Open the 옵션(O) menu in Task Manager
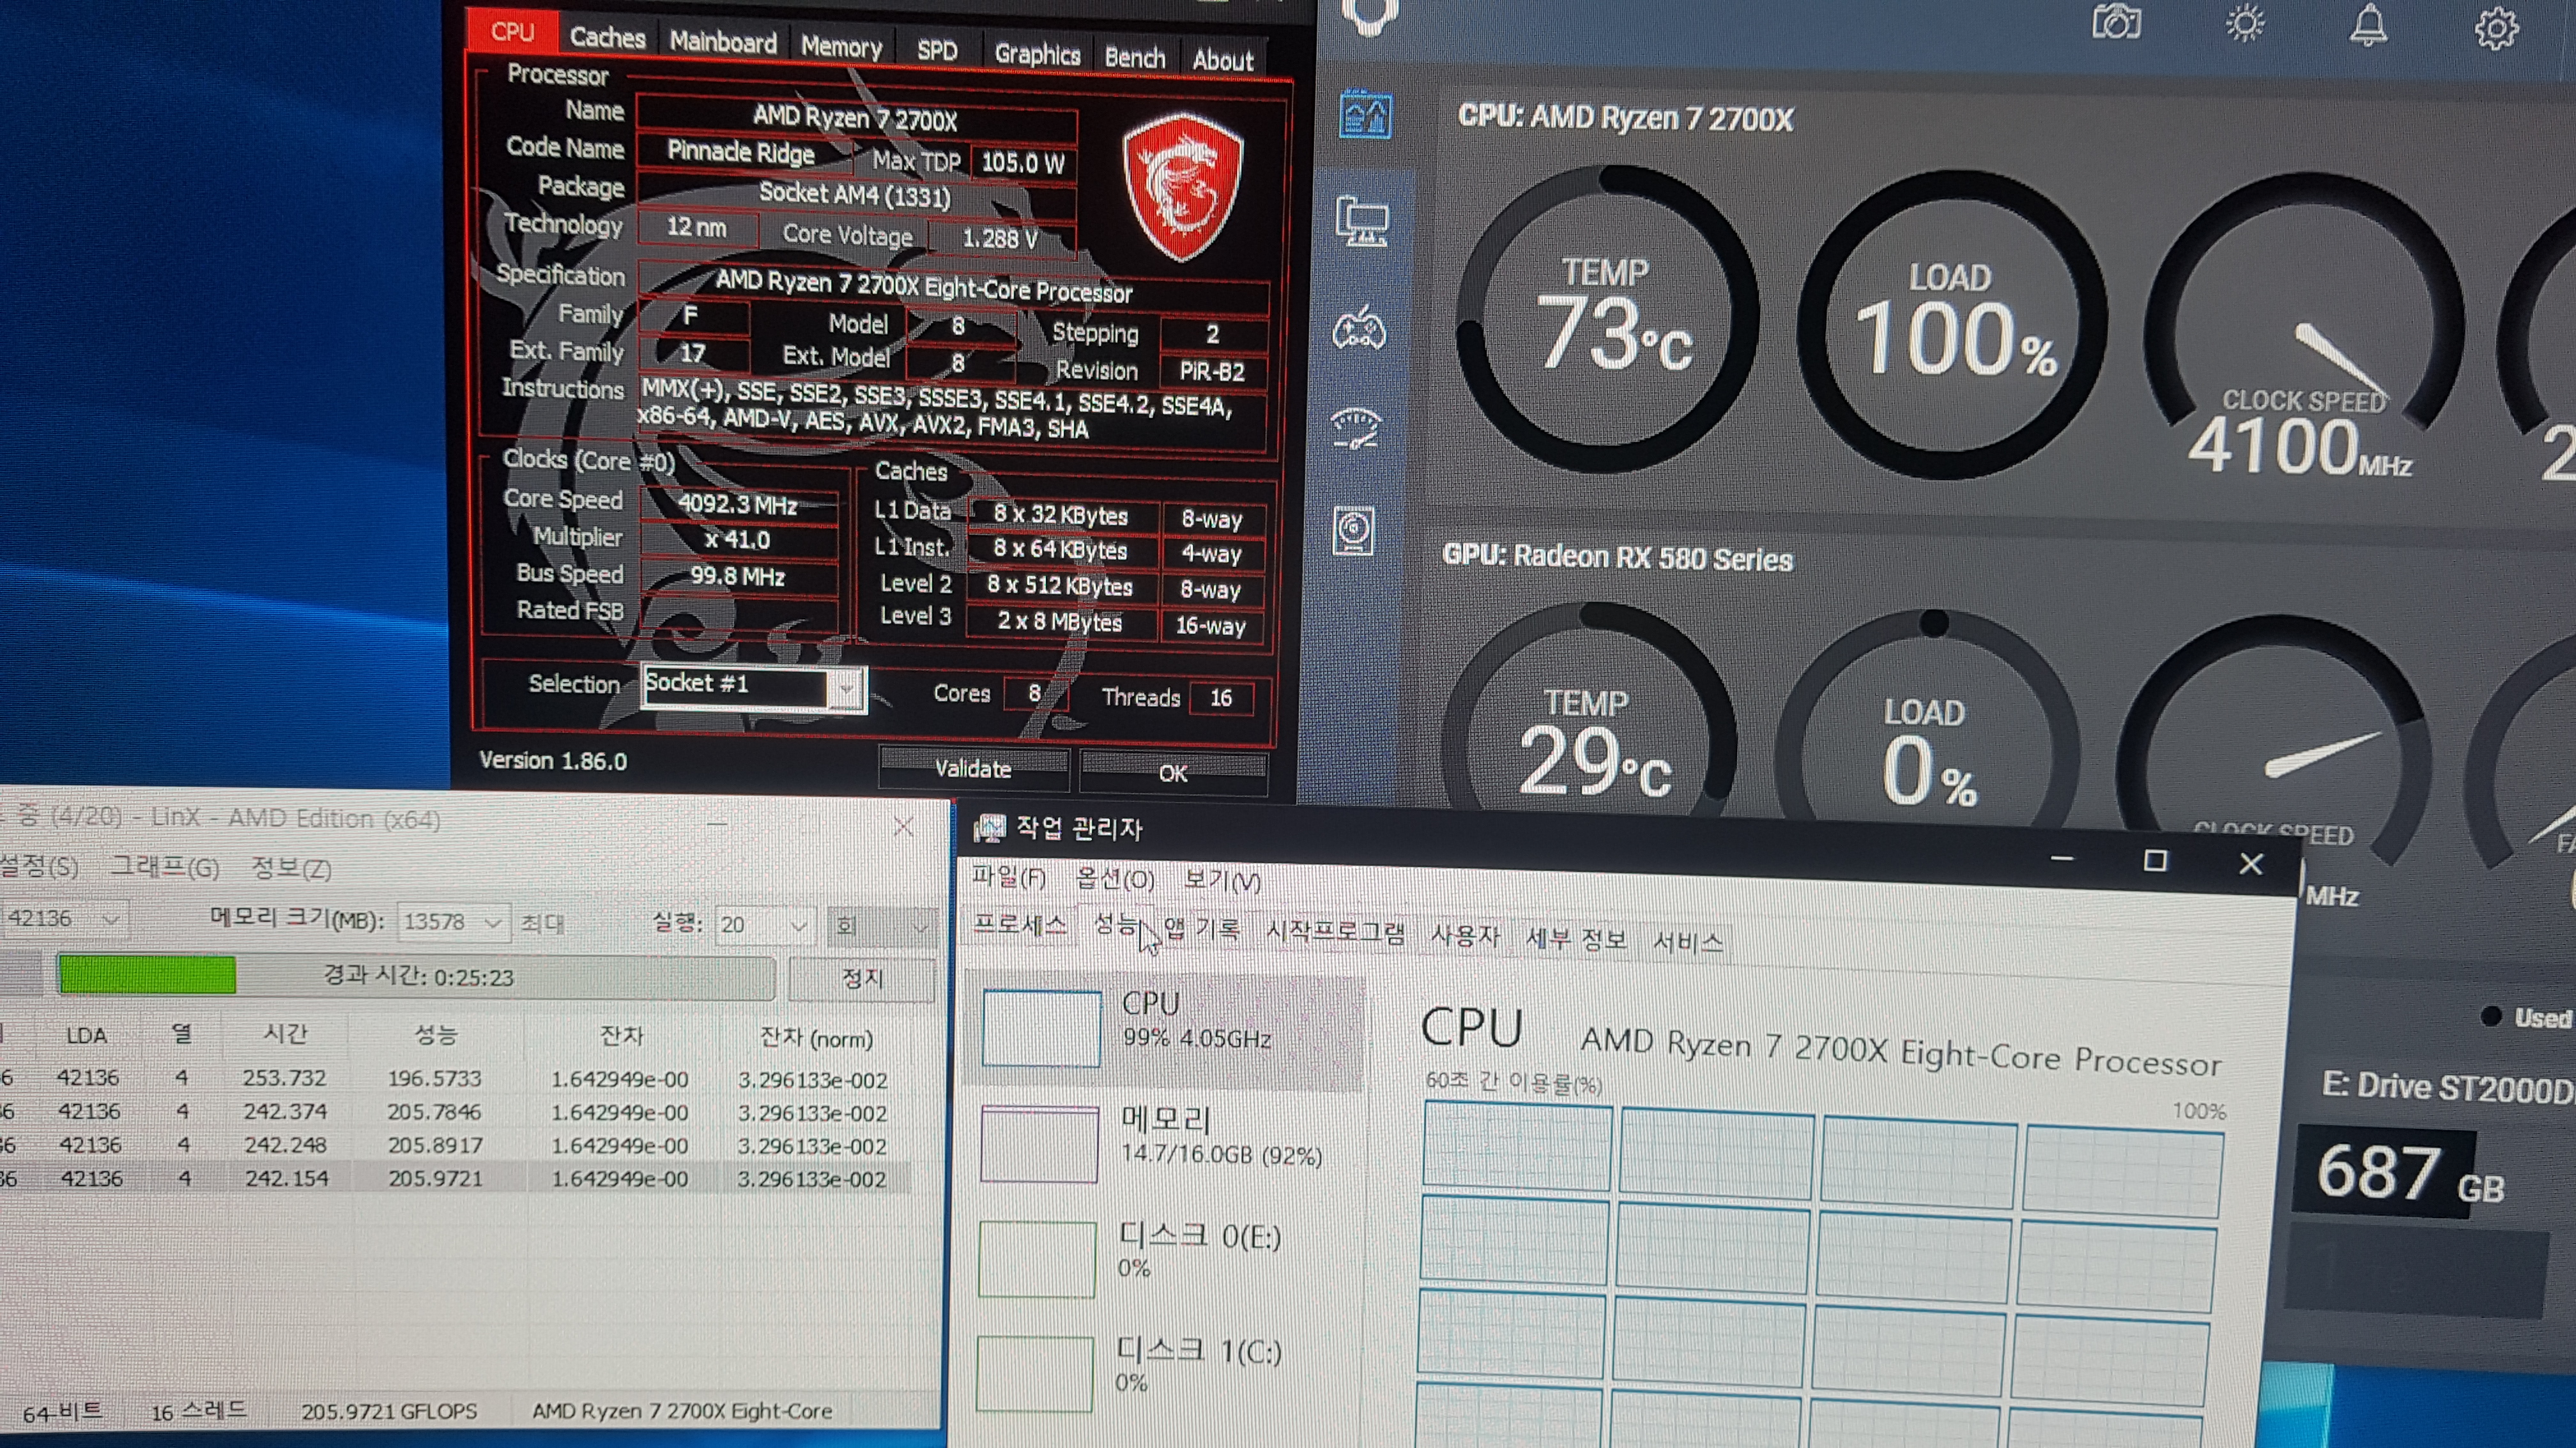This screenshot has height=1448, width=2576. pyautogui.click(x=1114, y=879)
